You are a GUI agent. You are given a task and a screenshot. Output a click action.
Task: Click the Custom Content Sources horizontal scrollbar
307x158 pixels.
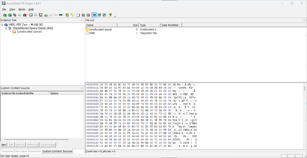tap(36, 139)
